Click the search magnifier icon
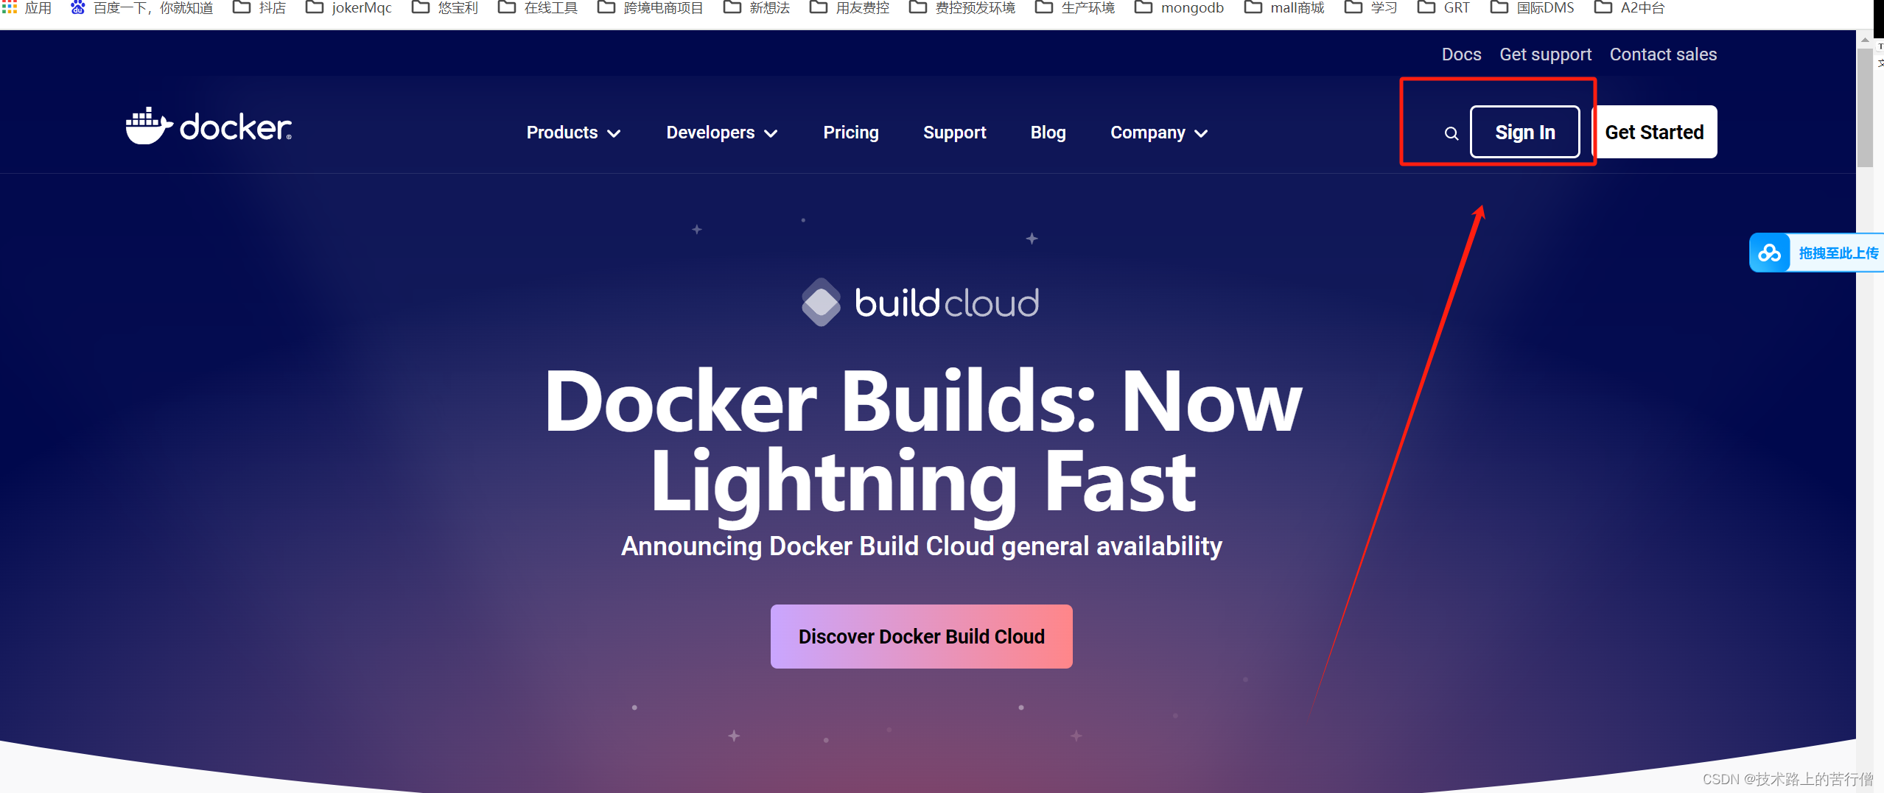The width and height of the screenshot is (1884, 793). 1451,133
